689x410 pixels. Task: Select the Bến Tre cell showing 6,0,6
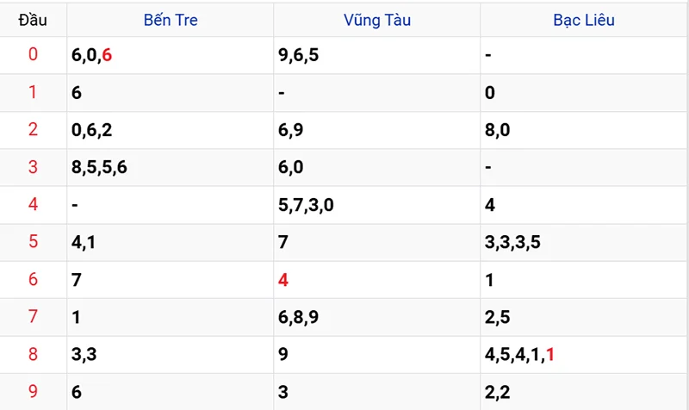click(93, 55)
